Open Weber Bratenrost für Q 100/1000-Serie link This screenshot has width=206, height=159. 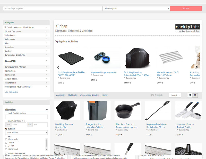tap(168, 74)
